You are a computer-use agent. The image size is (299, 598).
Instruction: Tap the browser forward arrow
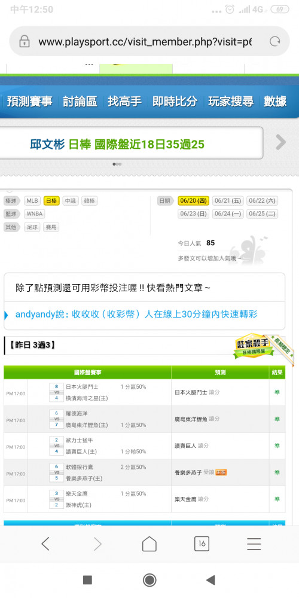click(97, 544)
